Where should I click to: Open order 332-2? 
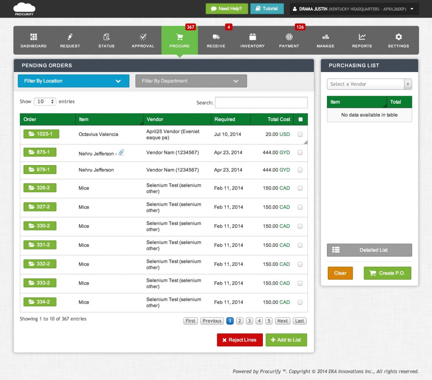click(40, 264)
